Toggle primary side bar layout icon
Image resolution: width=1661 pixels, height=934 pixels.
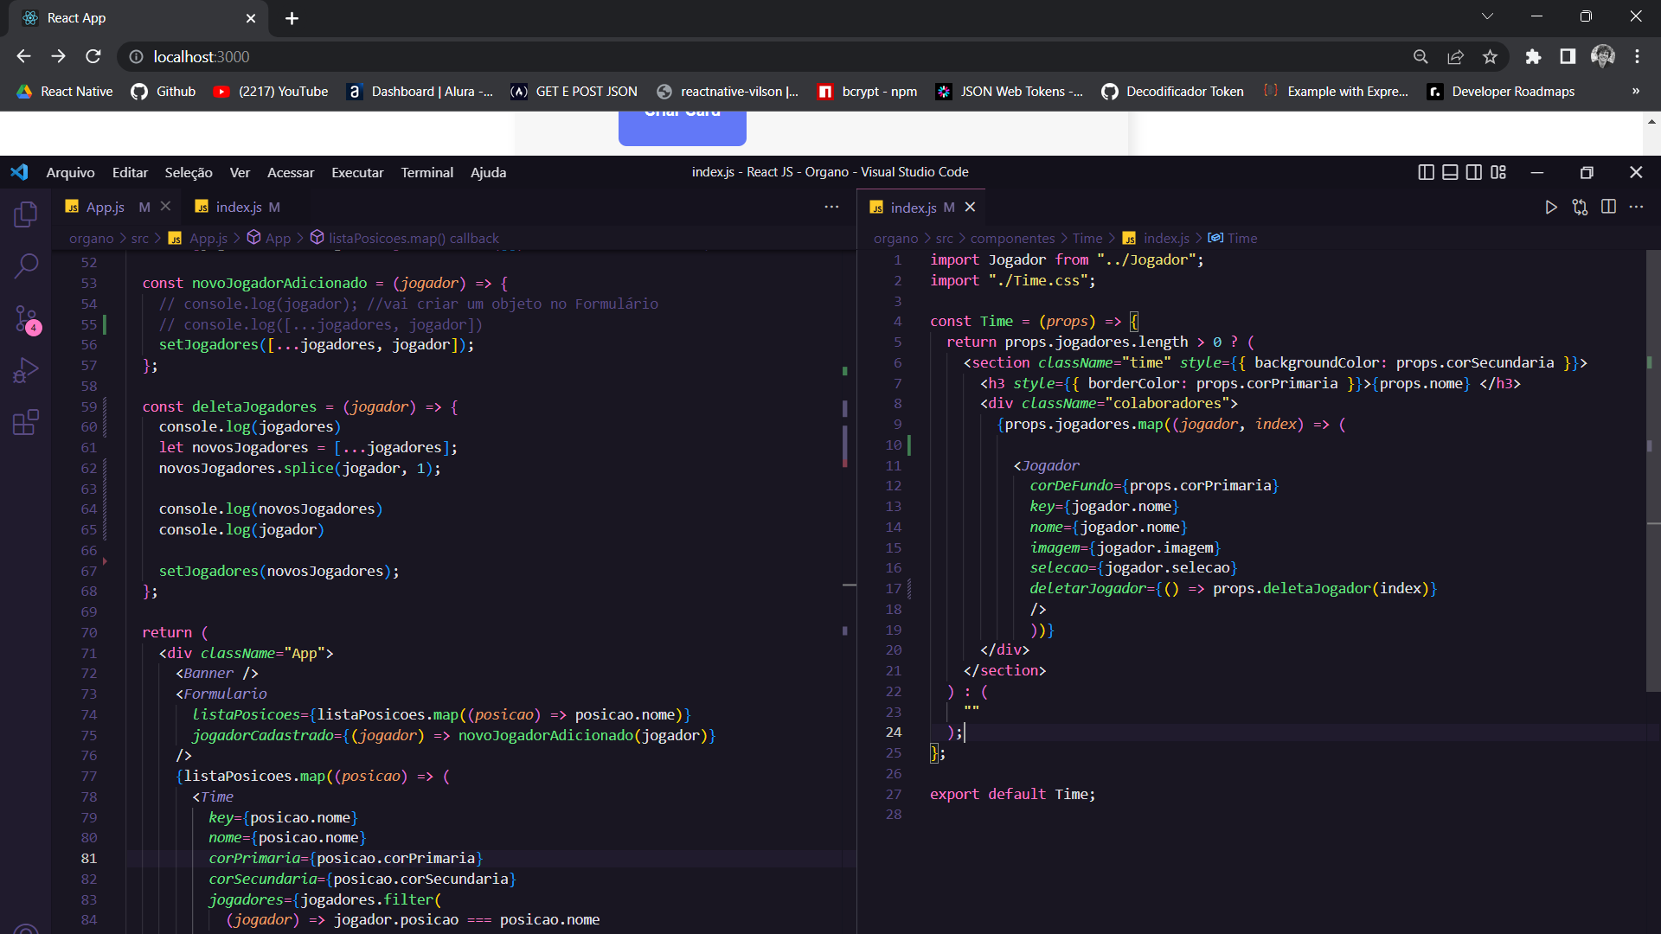pos(1427,172)
